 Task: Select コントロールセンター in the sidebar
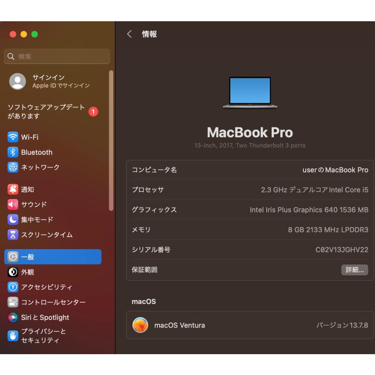[53, 302]
